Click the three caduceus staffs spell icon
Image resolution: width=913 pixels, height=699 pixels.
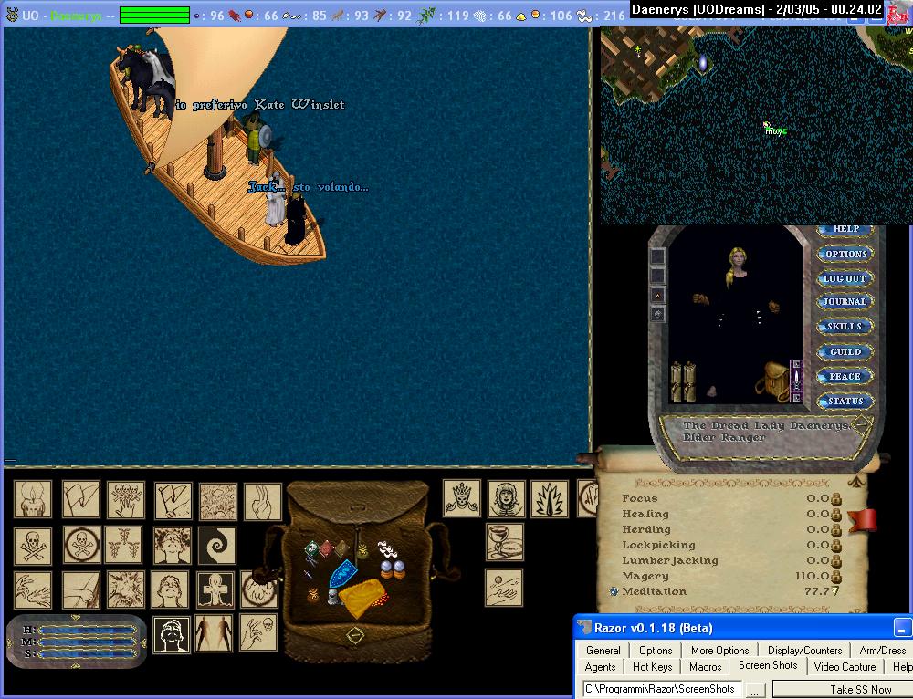tap(123, 545)
